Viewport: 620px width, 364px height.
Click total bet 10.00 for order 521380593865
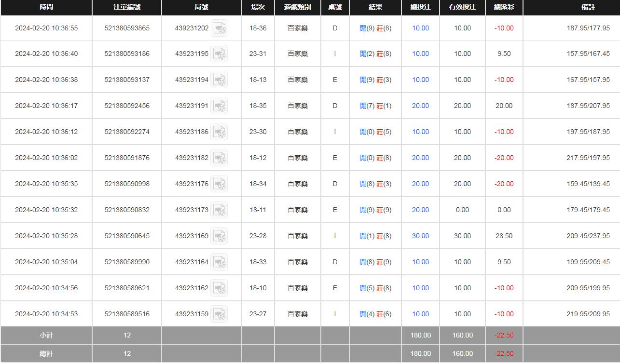point(420,28)
